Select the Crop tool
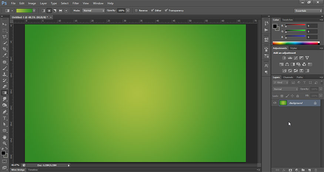The height and width of the screenshot is (172, 324). (4, 49)
